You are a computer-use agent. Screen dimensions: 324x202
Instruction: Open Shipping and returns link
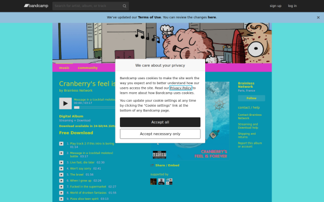point(247,135)
